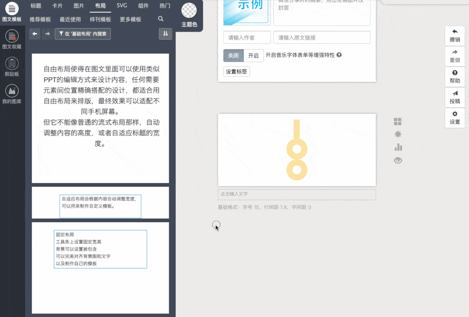The width and height of the screenshot is (469, 317).
Task: Switch to the SVG tab
Action: [122, 6]
